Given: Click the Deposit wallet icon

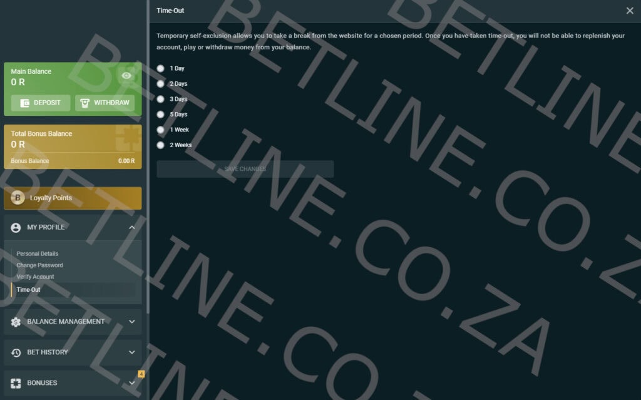Looking at the screenshot, I should [x=25, y=103].
